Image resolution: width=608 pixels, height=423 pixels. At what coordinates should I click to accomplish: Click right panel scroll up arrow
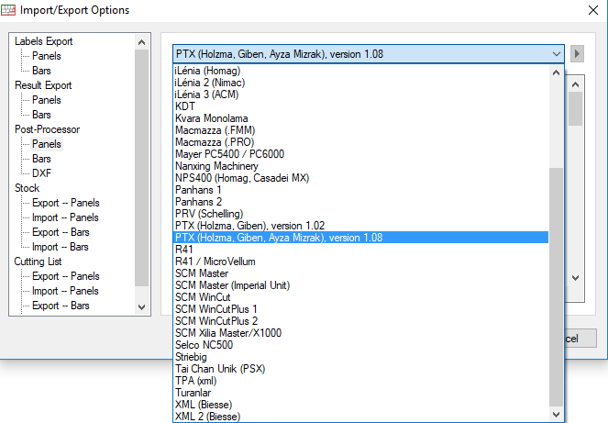[575, 84]
